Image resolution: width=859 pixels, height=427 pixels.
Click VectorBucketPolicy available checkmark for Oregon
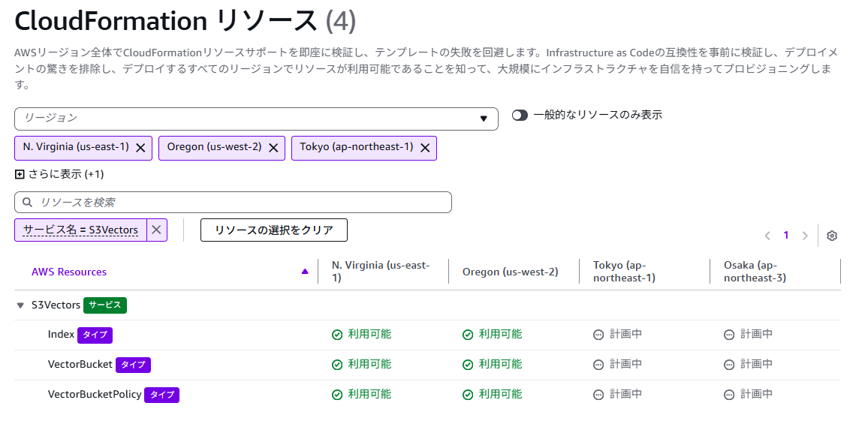[x=468, y=395]
